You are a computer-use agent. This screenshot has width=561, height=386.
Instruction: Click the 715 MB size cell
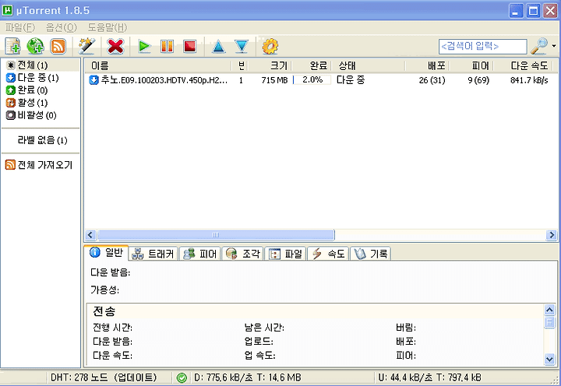pos(274,80)
